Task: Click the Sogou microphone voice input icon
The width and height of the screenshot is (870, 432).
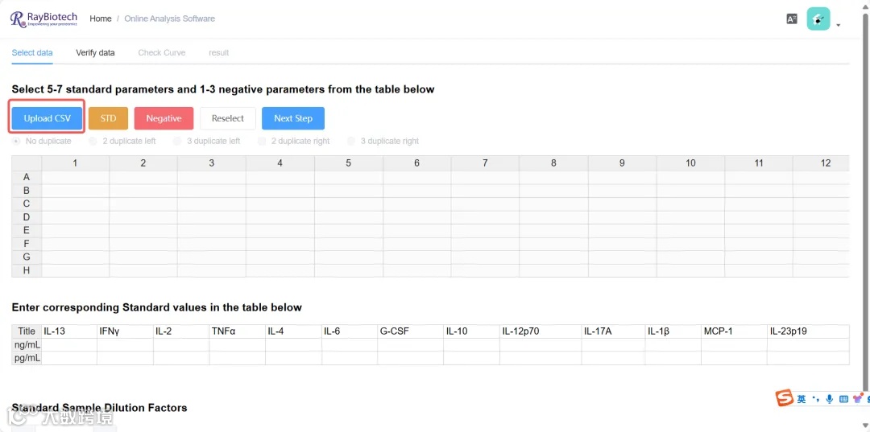Action: click(x=830, y=399)
